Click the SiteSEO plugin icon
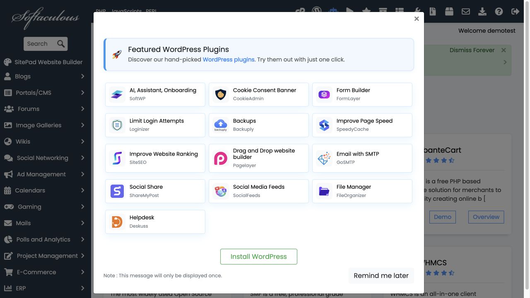This screenshot has width=530, height=298. coord(117,159)
